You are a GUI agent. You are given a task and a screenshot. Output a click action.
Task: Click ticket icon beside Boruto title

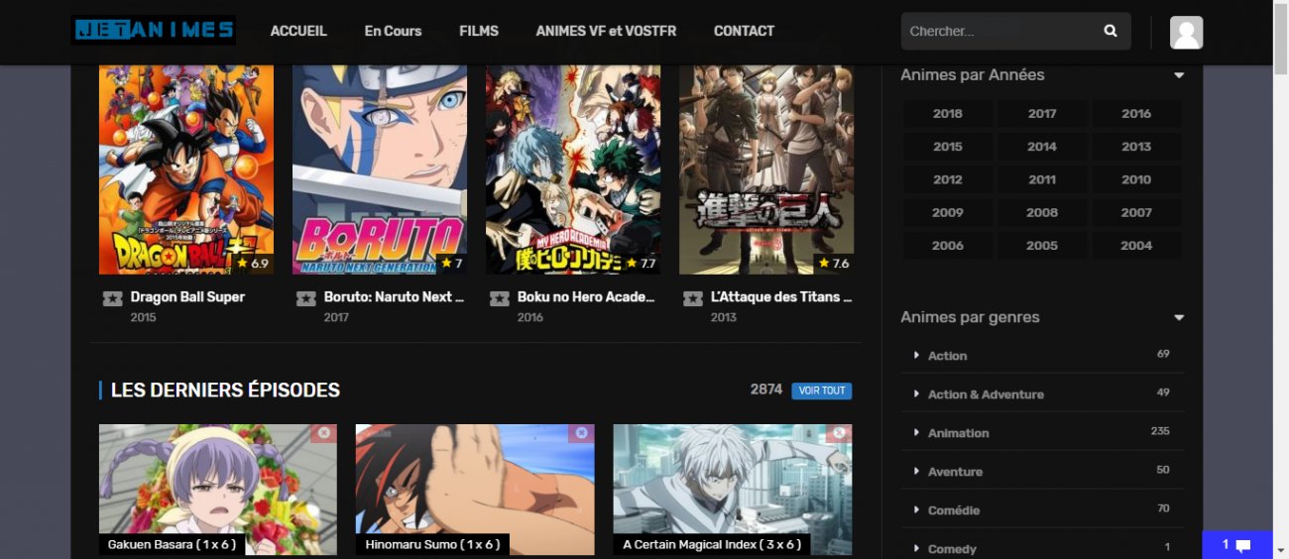point(305,298)
